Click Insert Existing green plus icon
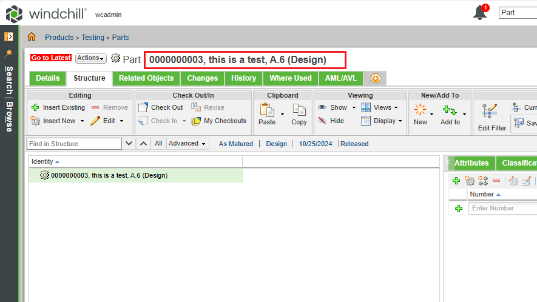The image size is (537, 302). pos(35,107)
